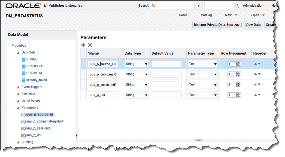The image size is (285, 157).
Task: Move uuu_p_companyRegistryF row up
Action: tap(255, 74)
